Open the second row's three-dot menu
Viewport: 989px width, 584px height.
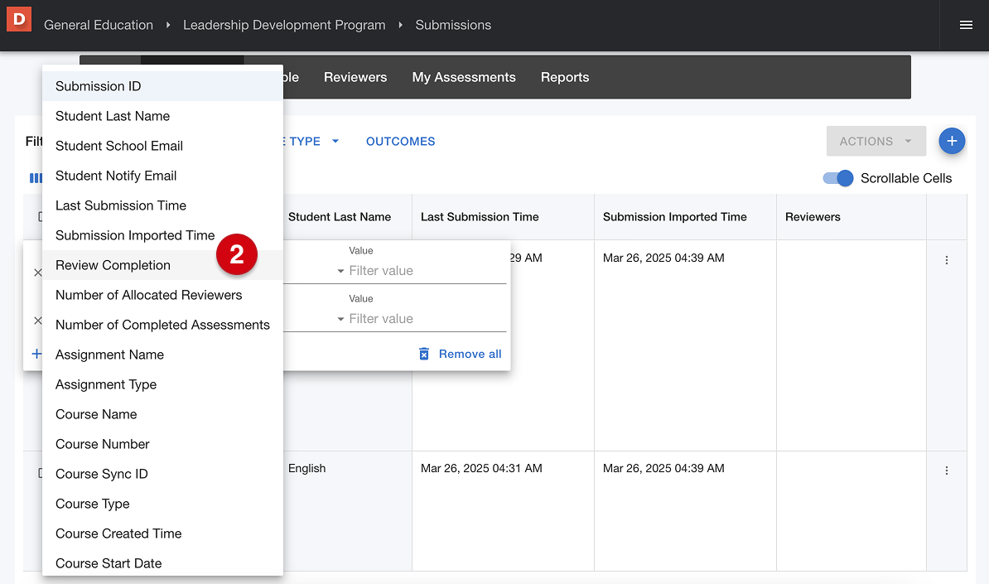[x=947, y=471]
